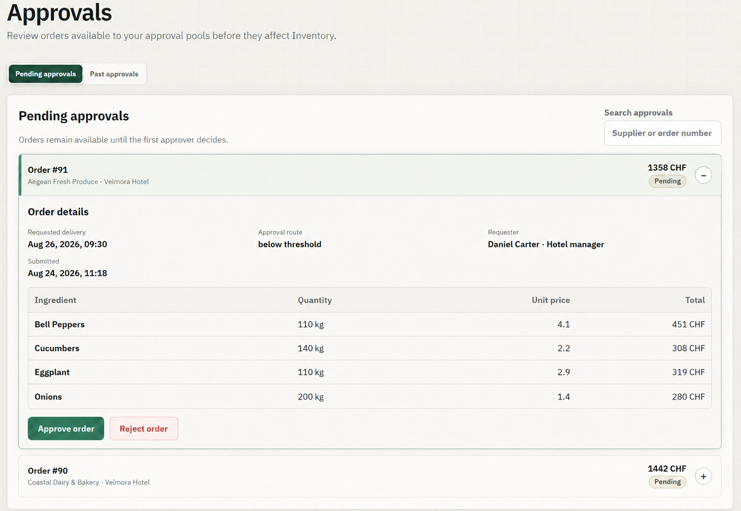The image size is (741, 511).
Task: Select the Eggplant ingredient cell
Action: [52, 373]
